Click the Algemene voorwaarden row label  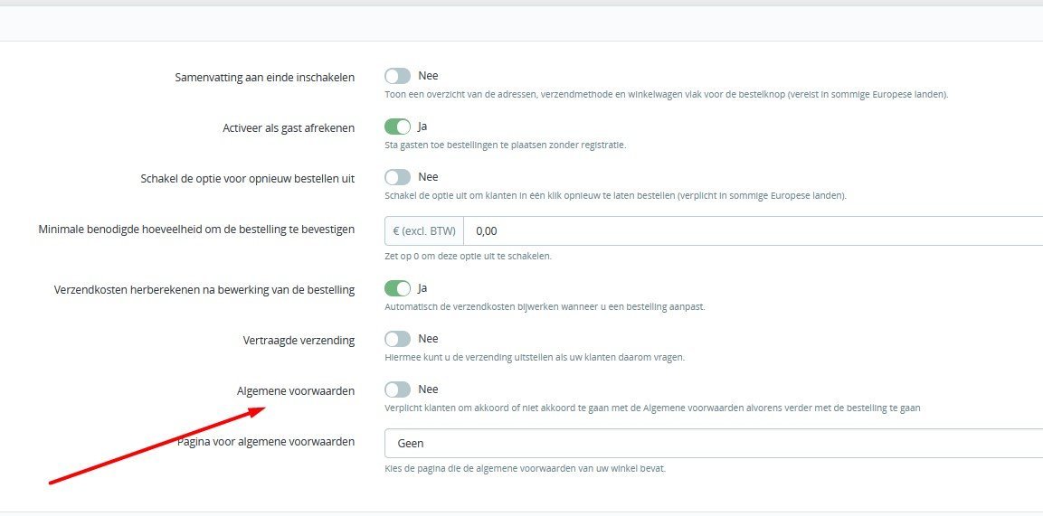tap(295, 391)
